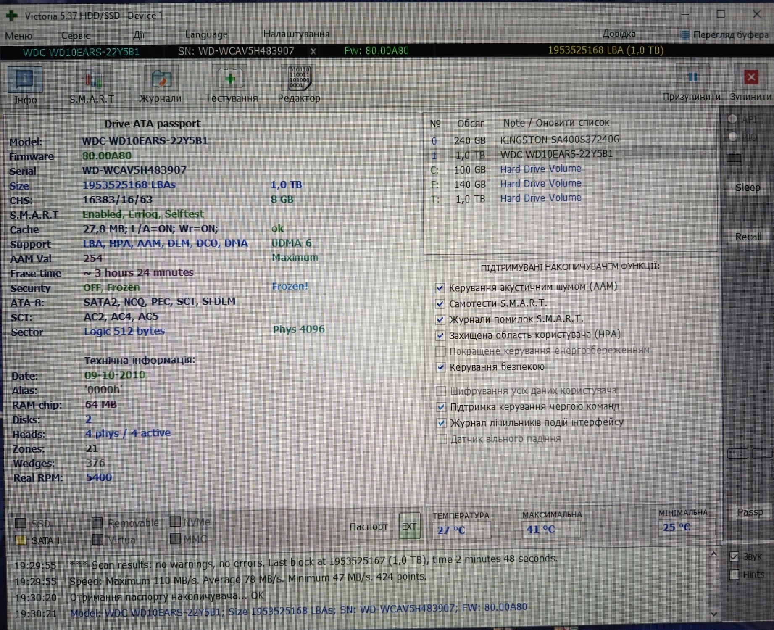
Task: Click the log scrollbar up arrow
Action: pyautogui.click(x=713, y=555)
